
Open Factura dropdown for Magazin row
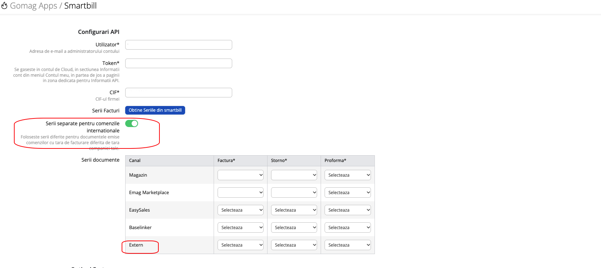(241, 175)
